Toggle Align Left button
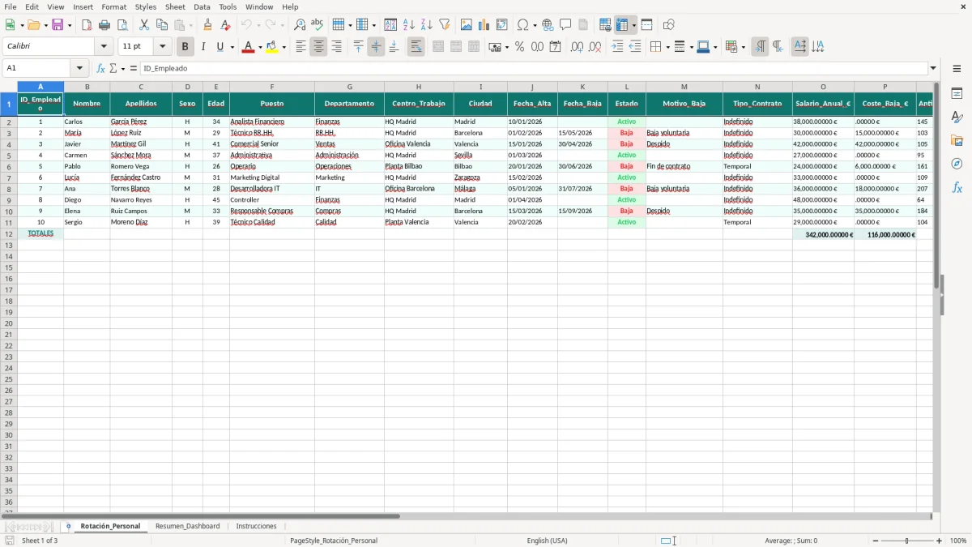Image resolution: width=972 pixels, height=547 pixels. click(x=301, y=47)
